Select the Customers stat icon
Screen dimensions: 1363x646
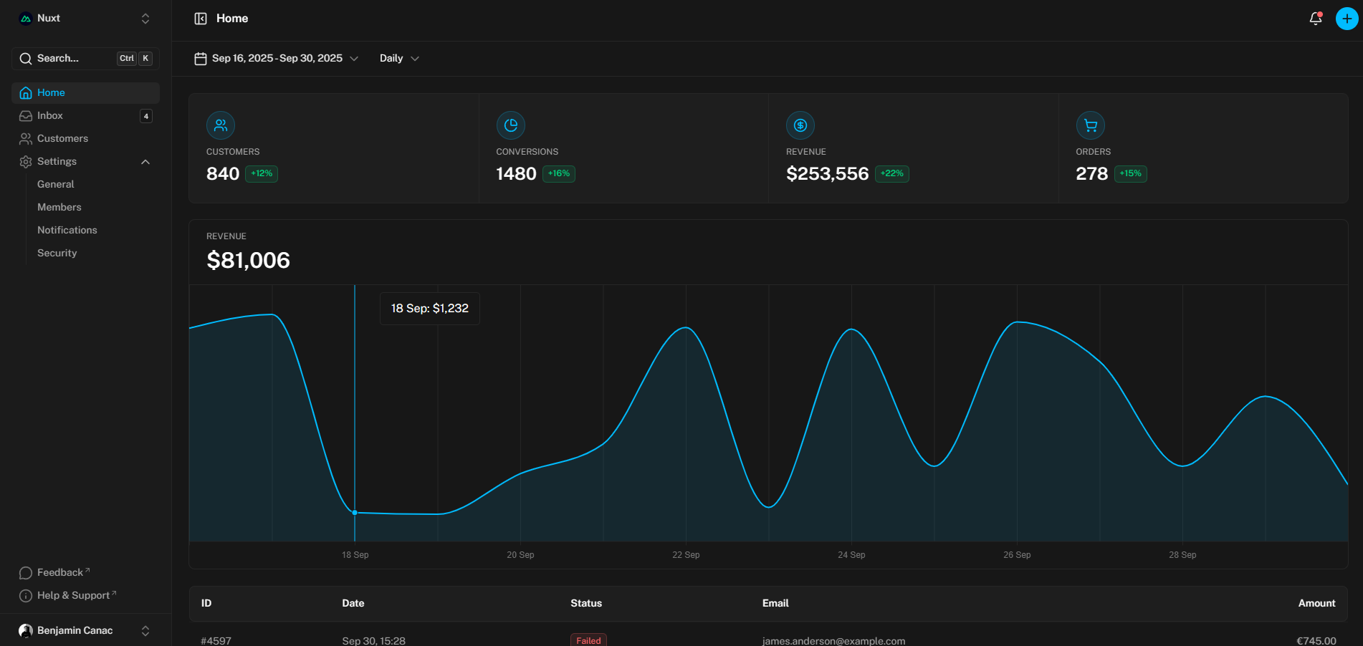coord(221,125)
